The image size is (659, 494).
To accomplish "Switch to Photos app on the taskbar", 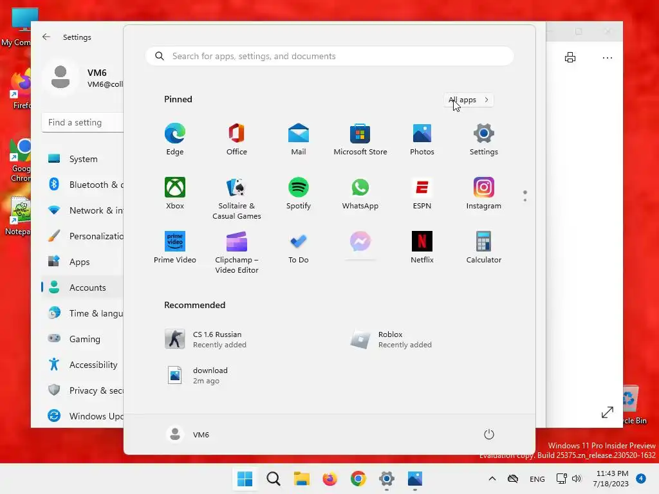I will pyautogui.click(x=415, y=479).
